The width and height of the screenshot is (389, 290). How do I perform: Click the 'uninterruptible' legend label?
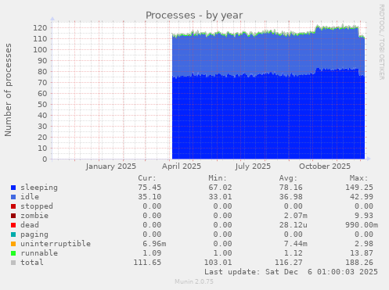56,244
